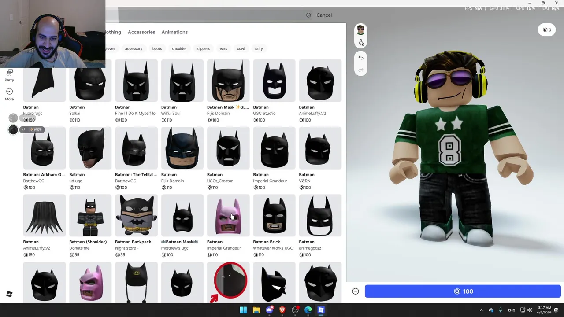The width and height of the screenshot is (564, 317).
Task: Click Roblox app icon in taskbar
Action: click(x=321, y=310)
